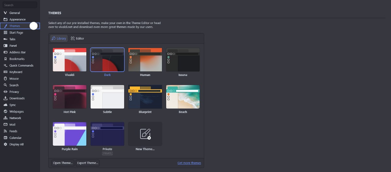Viewport: 391px width, 172px height.
Task: Click the Panel icon in sidebar
Action: click(5, 46)
